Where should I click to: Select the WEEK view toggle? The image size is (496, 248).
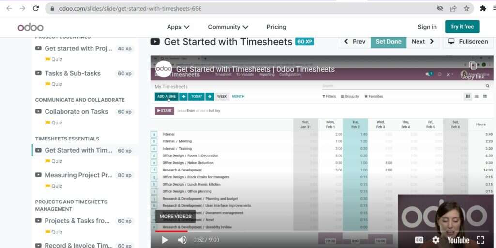[x=222, y=96]
